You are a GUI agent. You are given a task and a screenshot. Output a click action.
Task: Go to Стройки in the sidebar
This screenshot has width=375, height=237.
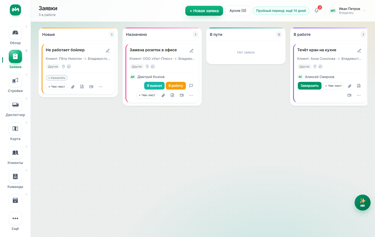15,84
